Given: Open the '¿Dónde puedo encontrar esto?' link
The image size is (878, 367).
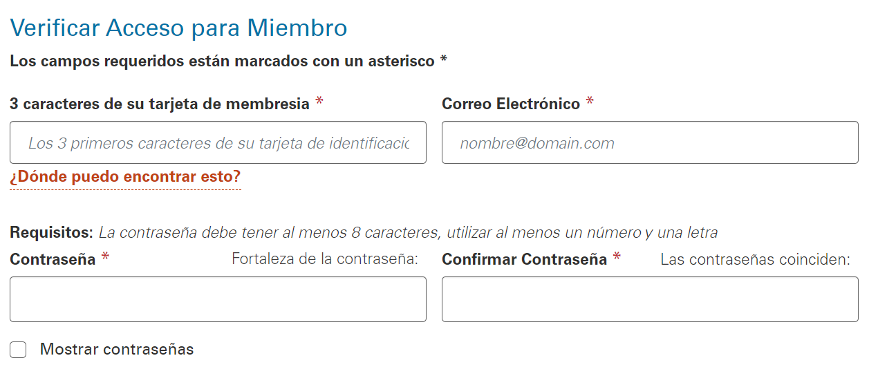Looking at the screenshot, I should click(125, 177).
